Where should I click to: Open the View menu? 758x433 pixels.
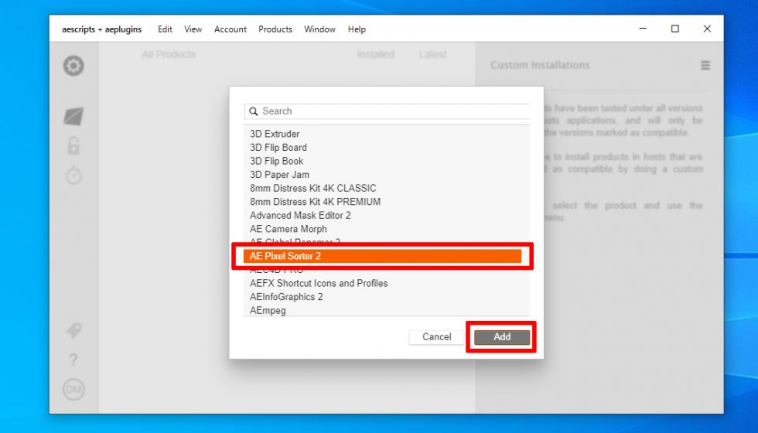pyautogui.click(x=193, y=29)
